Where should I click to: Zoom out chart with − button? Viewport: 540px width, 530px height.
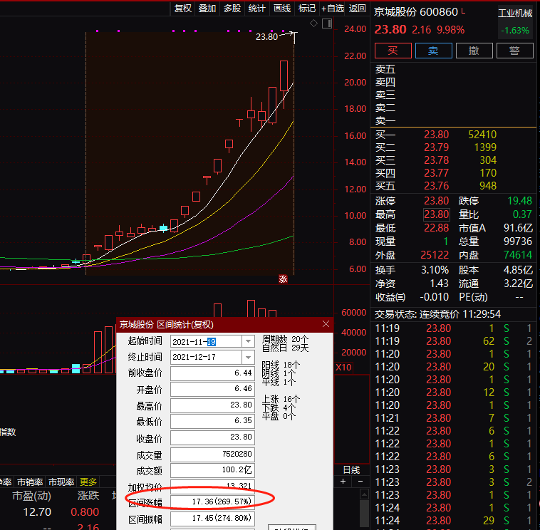point(360,482)
